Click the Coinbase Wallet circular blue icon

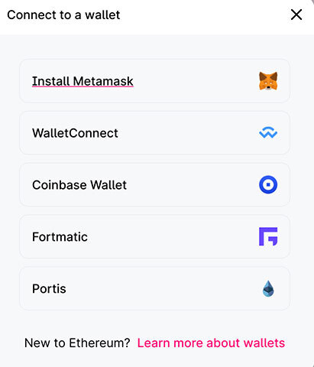(268, 184)
